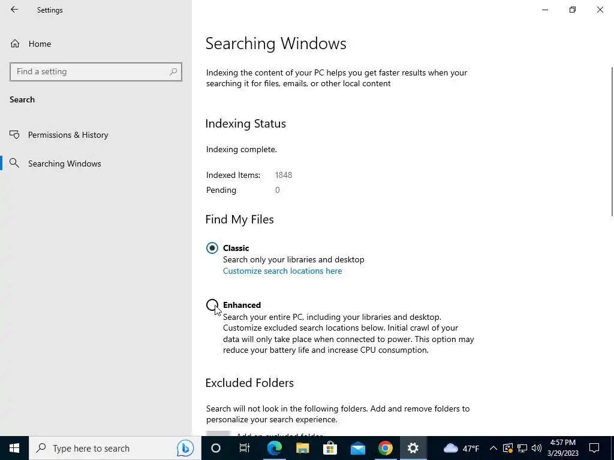The width and height of the screenshot is (614, 460).
Task: Open the Mail app from taskbar
Action: click(358, 448)
